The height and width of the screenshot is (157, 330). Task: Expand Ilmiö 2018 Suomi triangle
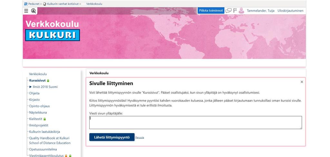(31, 87)
